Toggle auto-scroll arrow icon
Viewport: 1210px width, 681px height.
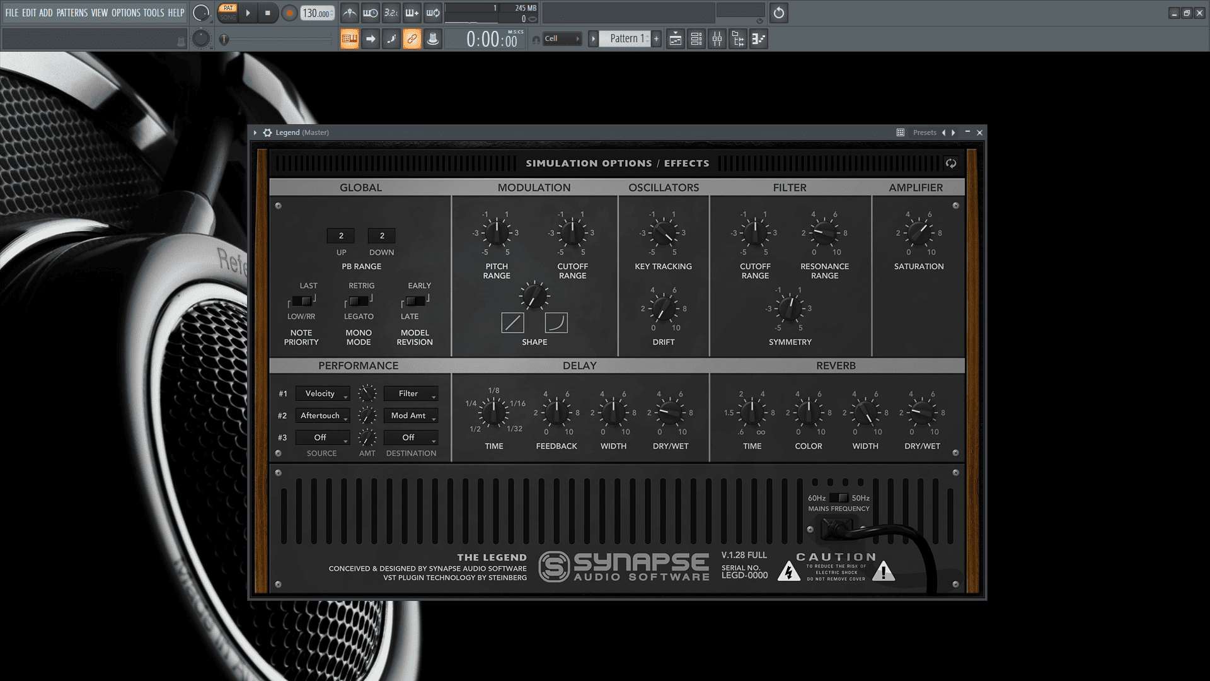point(371,39)
